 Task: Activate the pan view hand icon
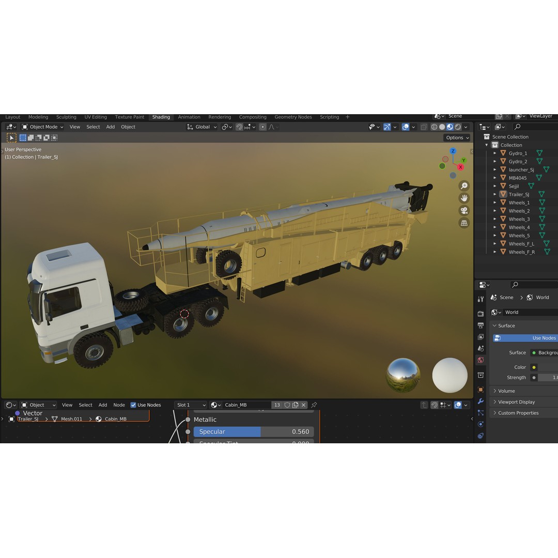[464, 198]
